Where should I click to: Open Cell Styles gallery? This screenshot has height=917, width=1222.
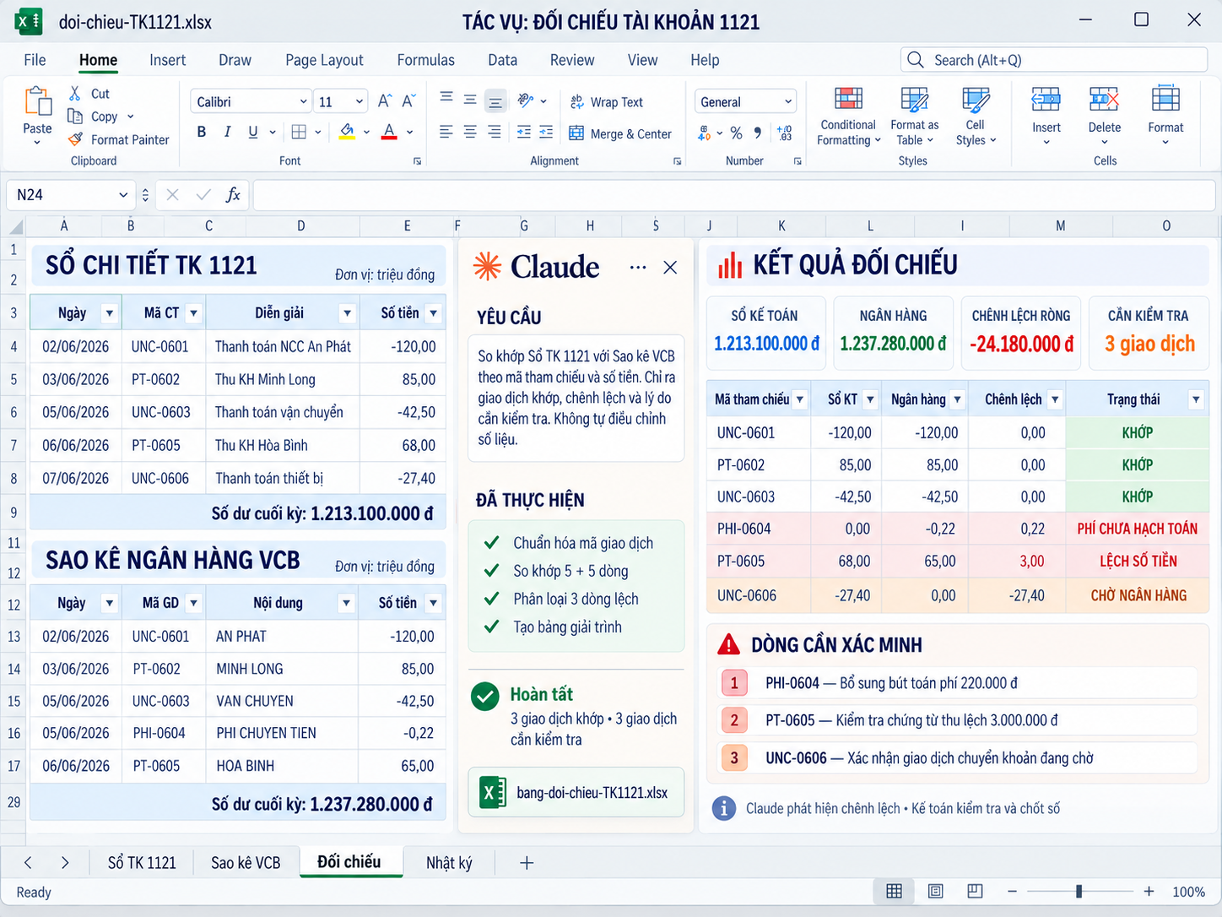(x=976, y=117)
